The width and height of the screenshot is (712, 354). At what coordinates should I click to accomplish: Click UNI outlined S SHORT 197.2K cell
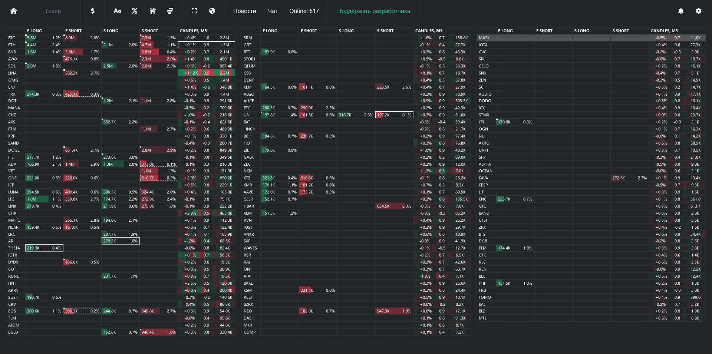click(394, 115)
